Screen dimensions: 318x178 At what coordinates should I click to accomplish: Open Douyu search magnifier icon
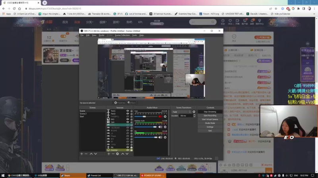point(213,22)
